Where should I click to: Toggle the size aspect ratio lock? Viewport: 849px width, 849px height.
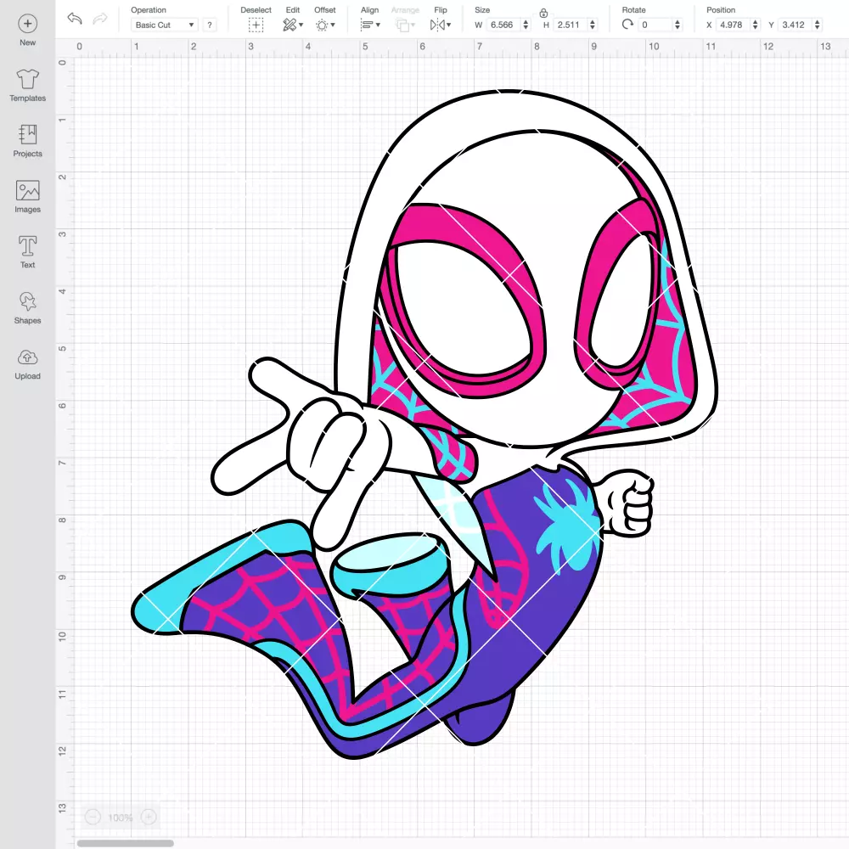click(x=543, y=13)
